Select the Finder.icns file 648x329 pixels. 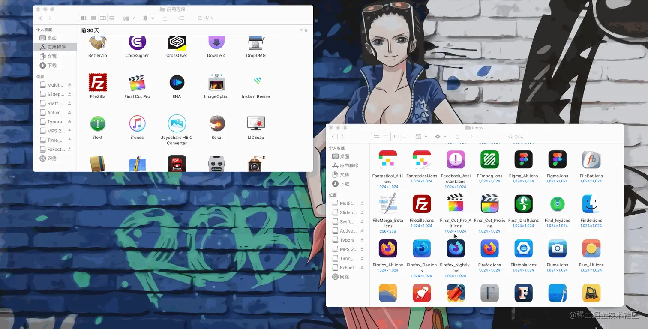(591, 204)
